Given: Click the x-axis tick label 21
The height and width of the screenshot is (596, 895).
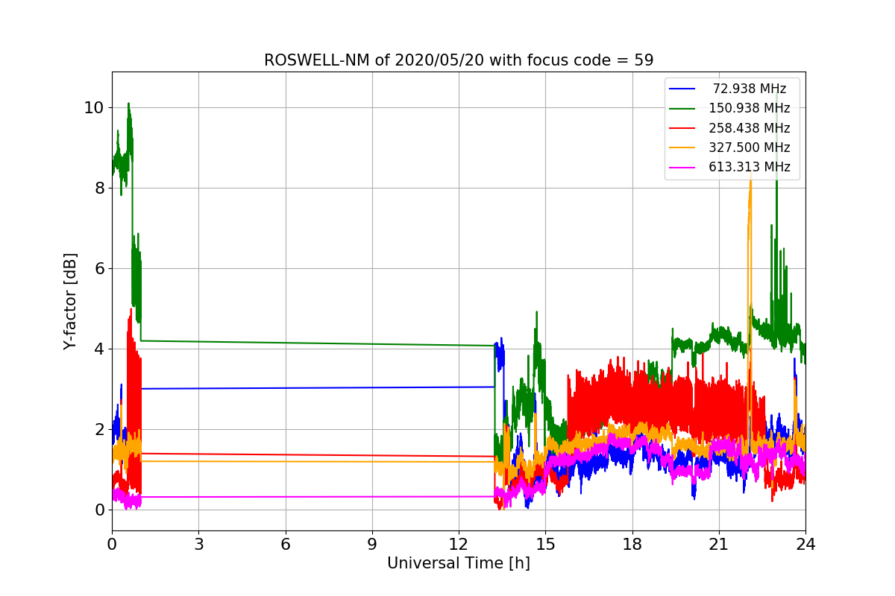Looking at the screenshot, I should tap(719, 545).
